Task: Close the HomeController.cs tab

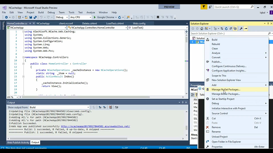Action: 34,23
